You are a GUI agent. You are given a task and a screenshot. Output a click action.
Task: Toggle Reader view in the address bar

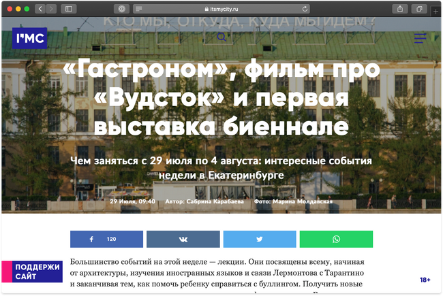(139, 9)
